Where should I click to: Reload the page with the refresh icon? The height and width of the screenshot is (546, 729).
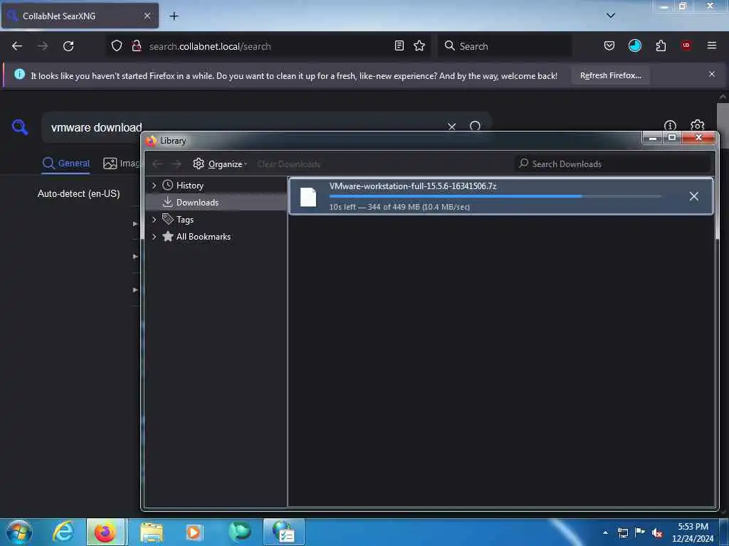click(68, 46)
